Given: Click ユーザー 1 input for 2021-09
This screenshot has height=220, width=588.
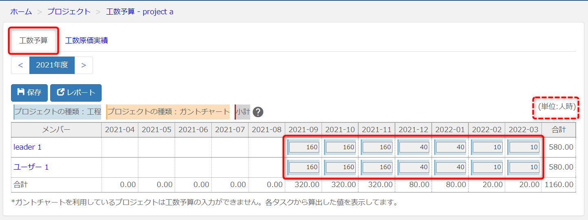Looking at the screenshot, I should (x=304, y=167).
